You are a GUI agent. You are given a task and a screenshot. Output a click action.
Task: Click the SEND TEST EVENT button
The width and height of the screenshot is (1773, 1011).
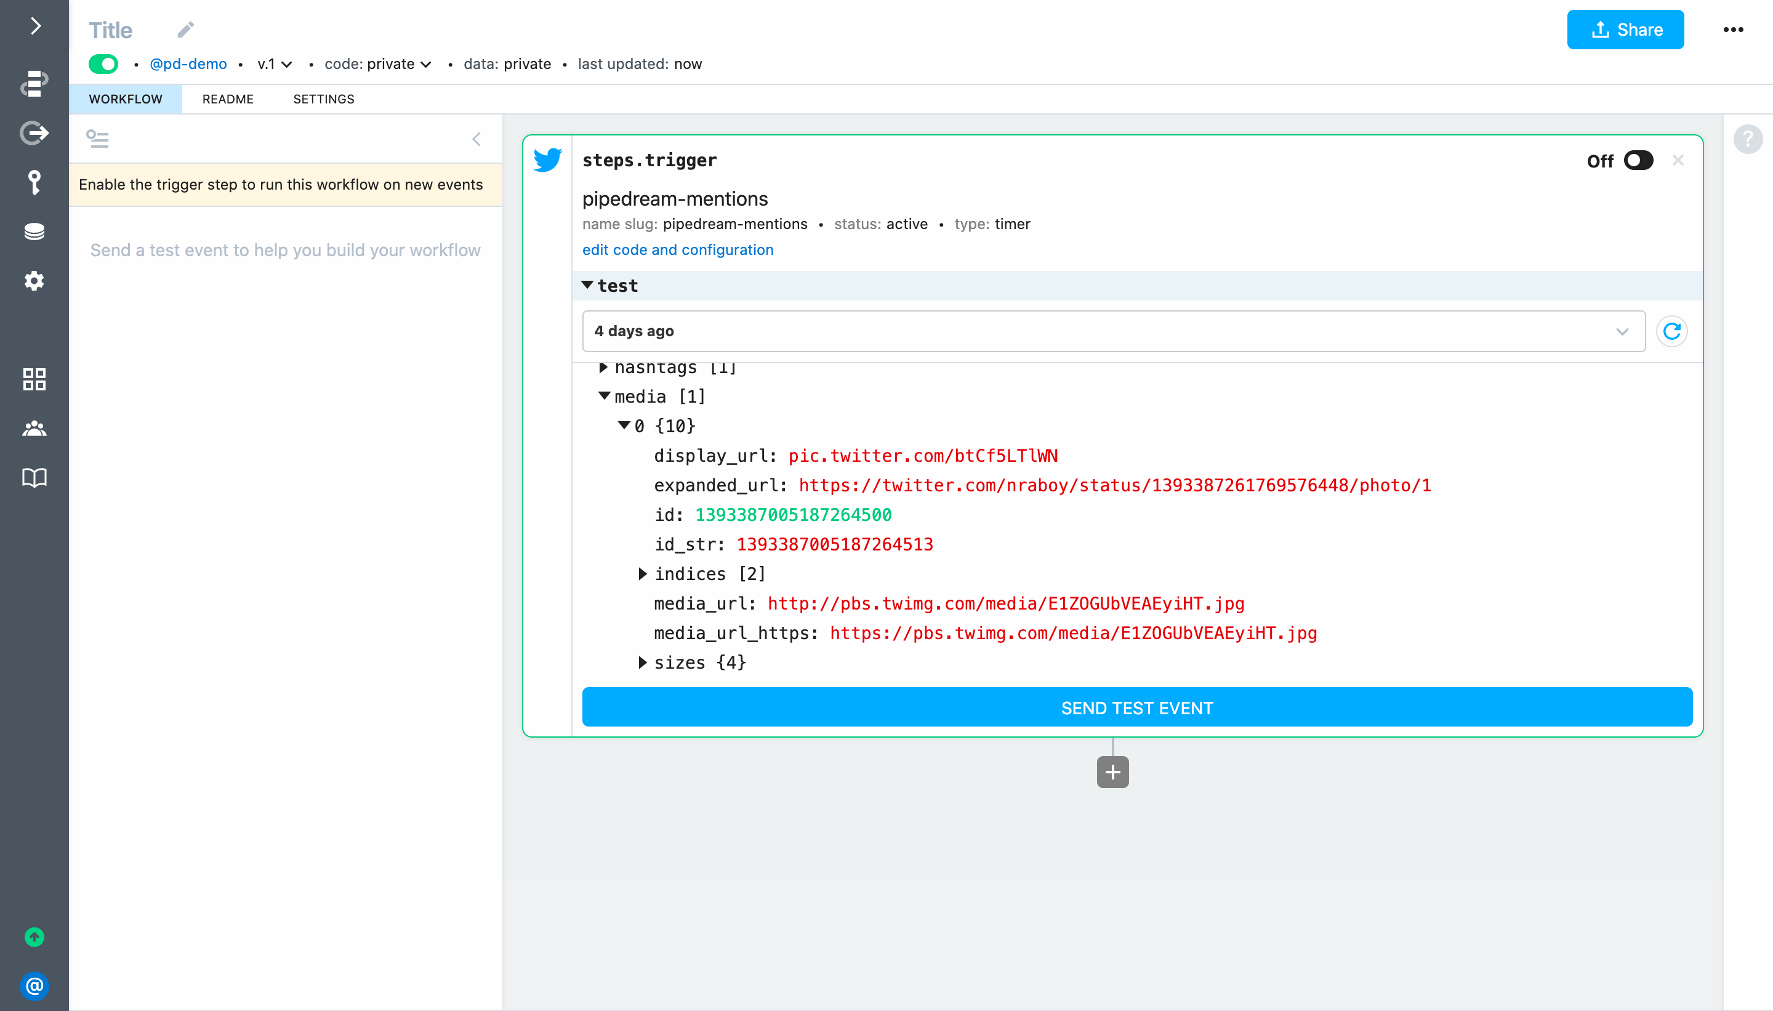pos(1136,707)
